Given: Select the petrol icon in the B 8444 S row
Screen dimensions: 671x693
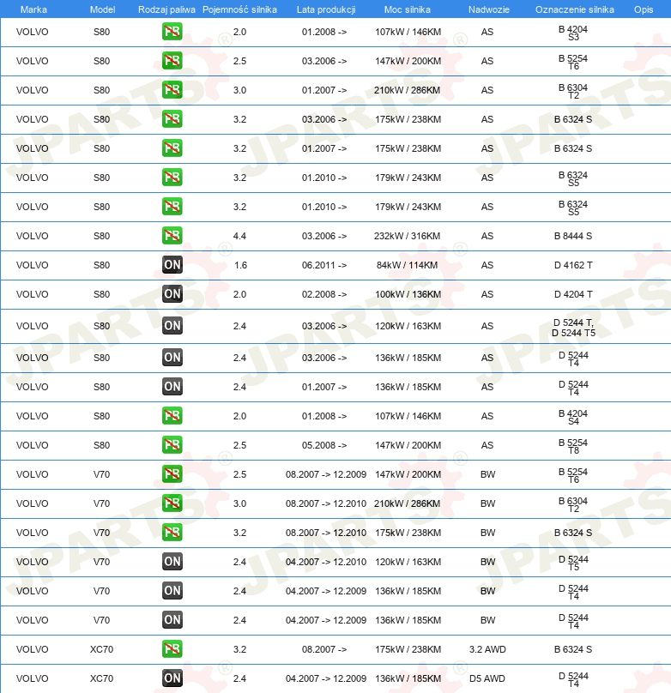Looking at the screenshot, I should pyautogui.click(x=172, y=236).
